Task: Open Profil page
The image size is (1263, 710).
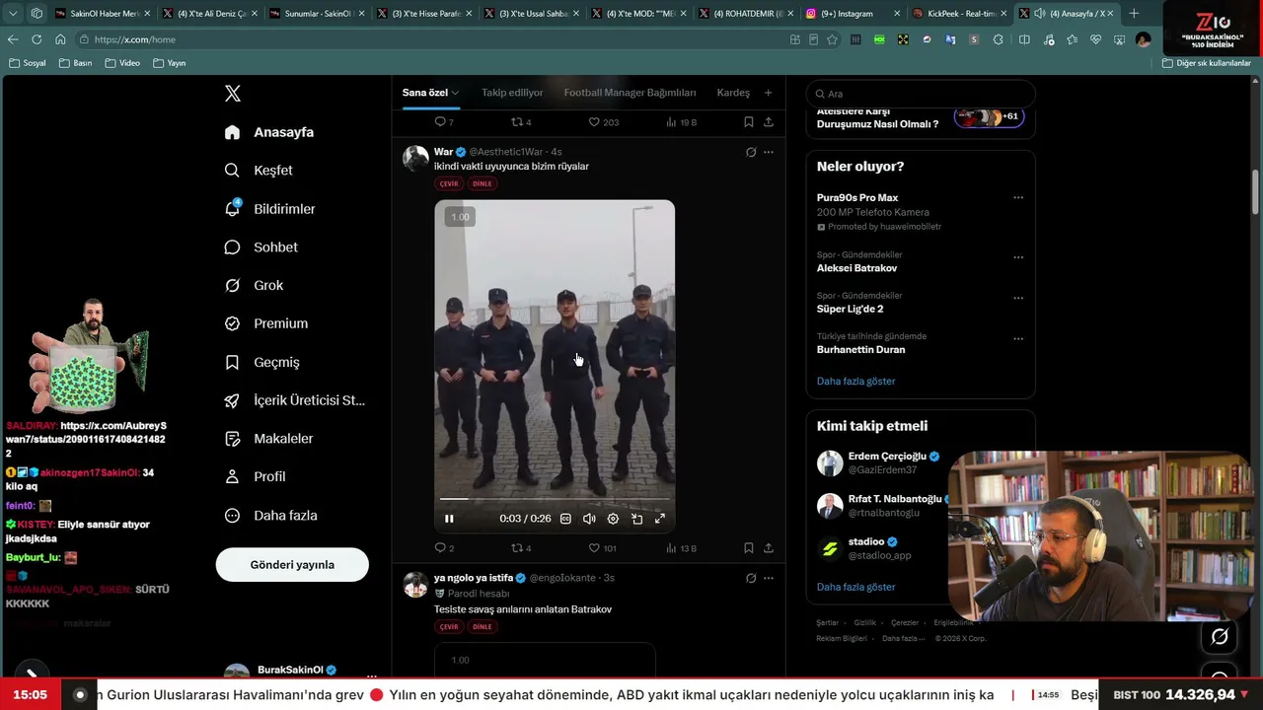Action: point(255,477)
